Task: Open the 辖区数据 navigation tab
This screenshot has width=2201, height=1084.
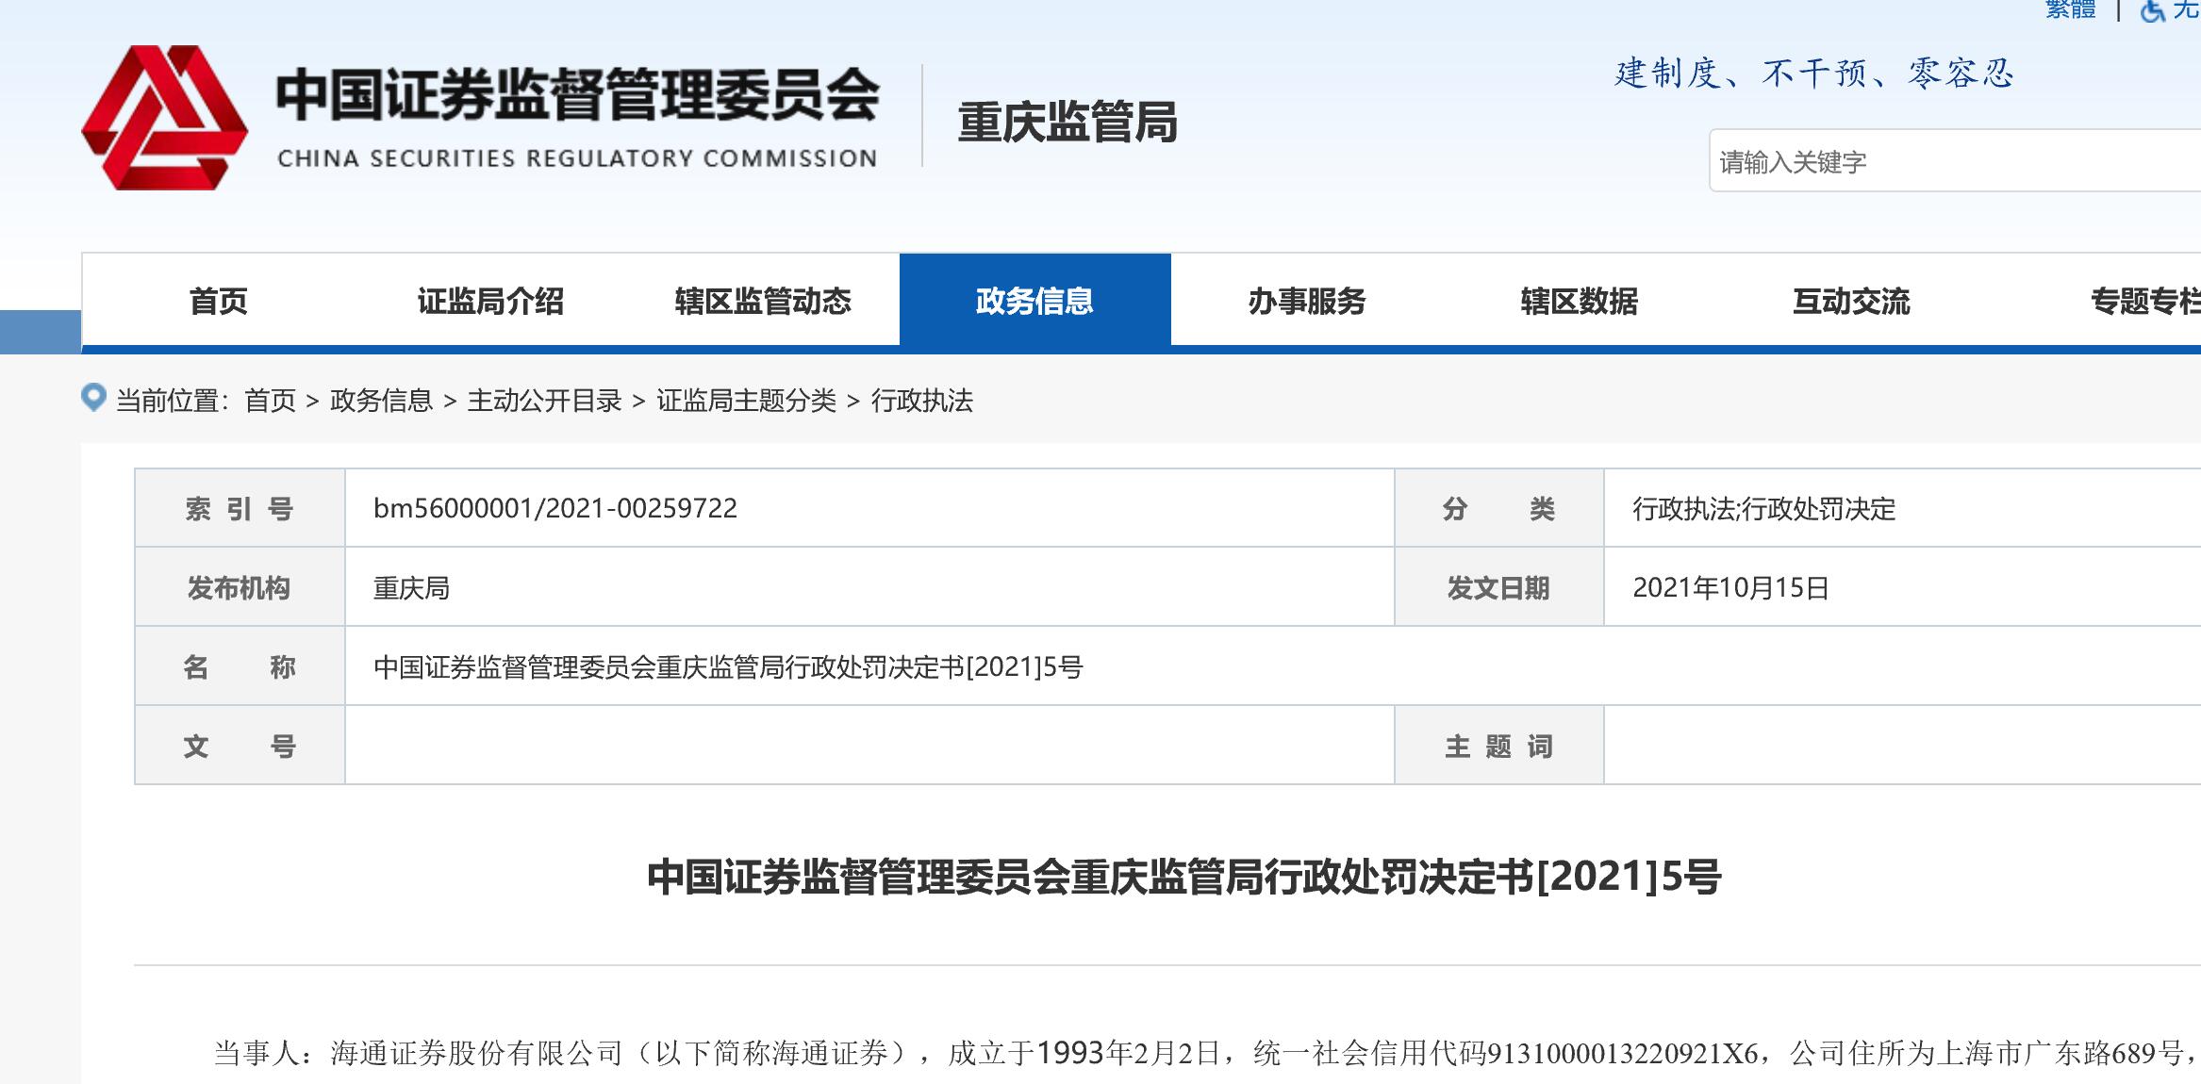Action: [x=1579, y=301]
